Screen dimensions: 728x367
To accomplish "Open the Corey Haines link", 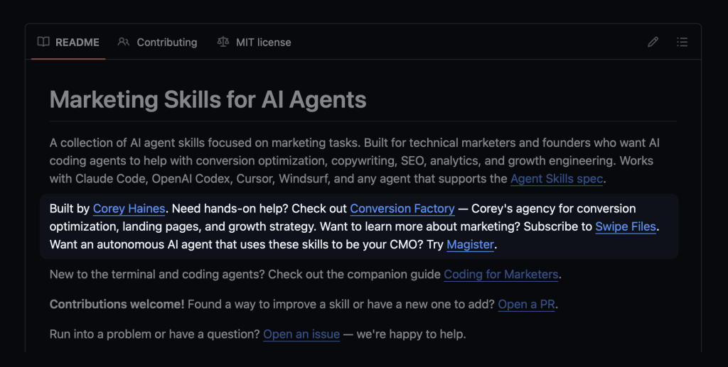I will point(129,209).
